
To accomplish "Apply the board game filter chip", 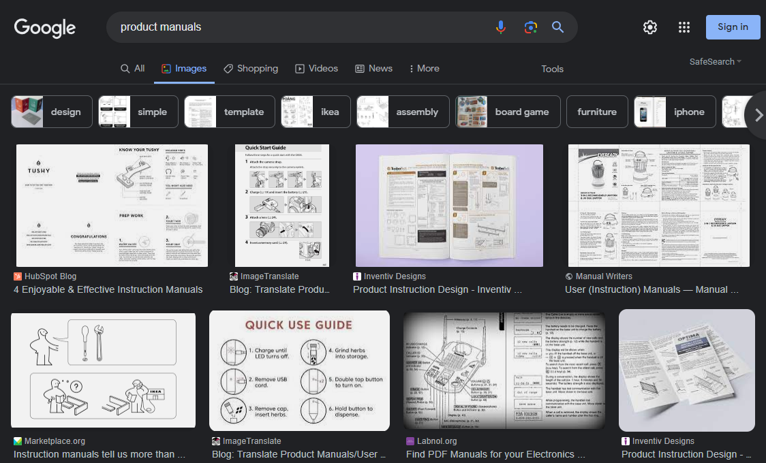I will (508, 112).
